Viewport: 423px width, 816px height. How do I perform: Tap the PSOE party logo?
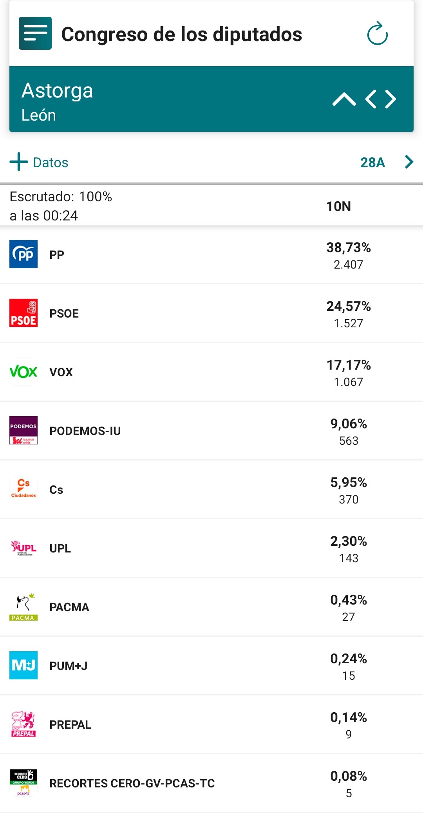pos(23,313)
